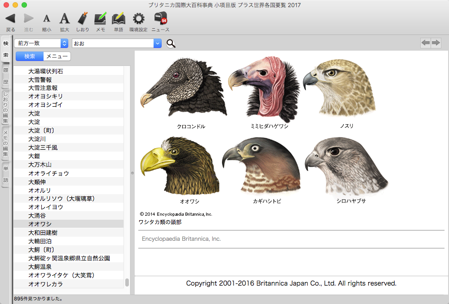Switch to the 検索 segmented toggle
The width and height of the screenshot is (449, 304).
coord(30,56)
